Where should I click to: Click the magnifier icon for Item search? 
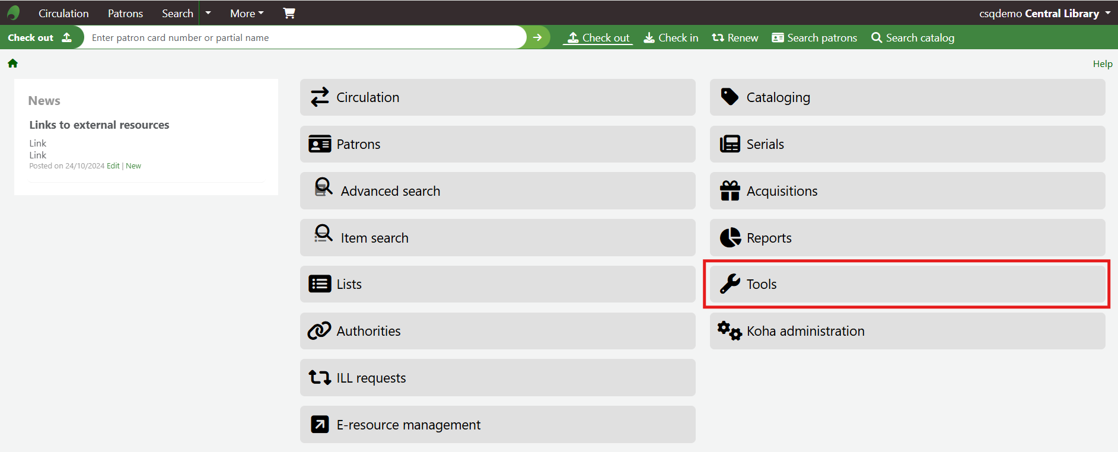[323, 234]
